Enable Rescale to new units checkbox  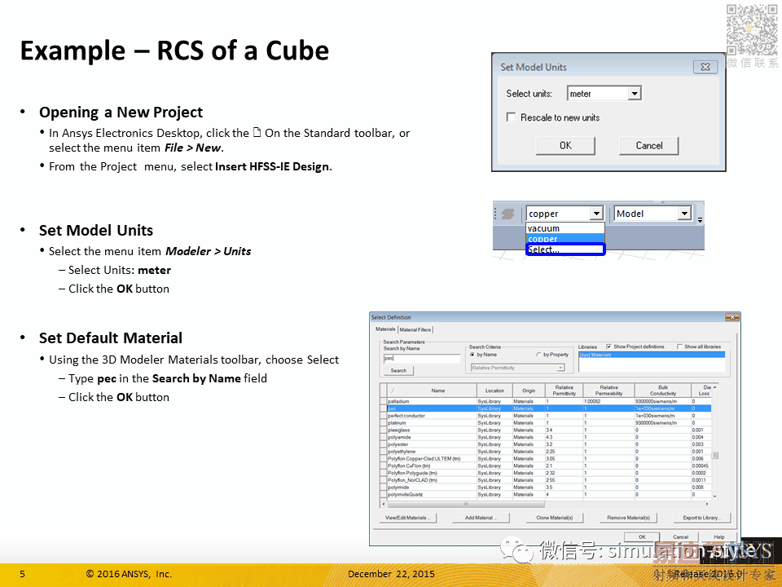[x=511, y=117]
